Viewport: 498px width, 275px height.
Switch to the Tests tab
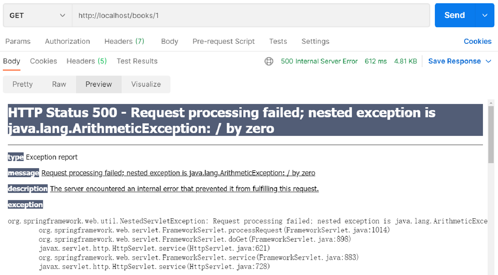tap(278, 41)
